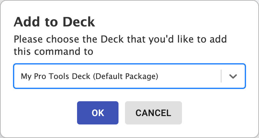
Task: Confirm adding command with OK button
Action: (x=98, y=113)
